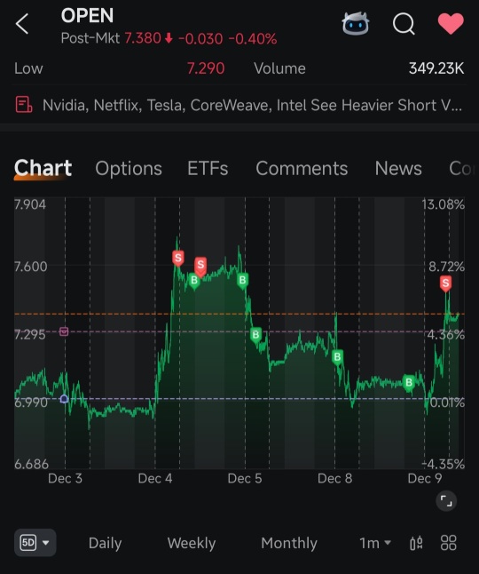Select the Daily chart interval
479x574 pixels.
click(105, 543)
